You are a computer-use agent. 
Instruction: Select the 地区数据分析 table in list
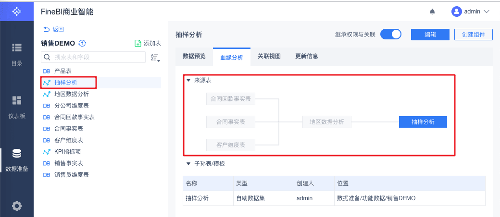click(71, 94)
